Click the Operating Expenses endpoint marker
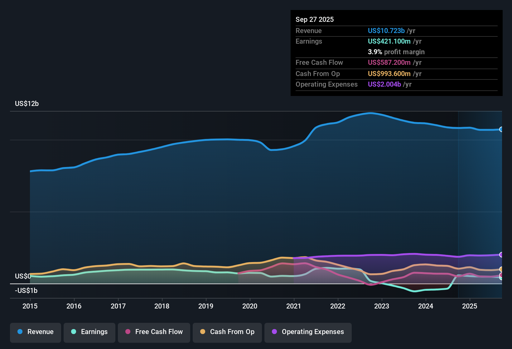The image size is (512, 349). click(501, 254)
